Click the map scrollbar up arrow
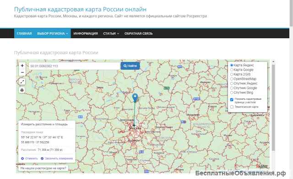The width and height of the screenshot is (293, 179). point(273,61)
